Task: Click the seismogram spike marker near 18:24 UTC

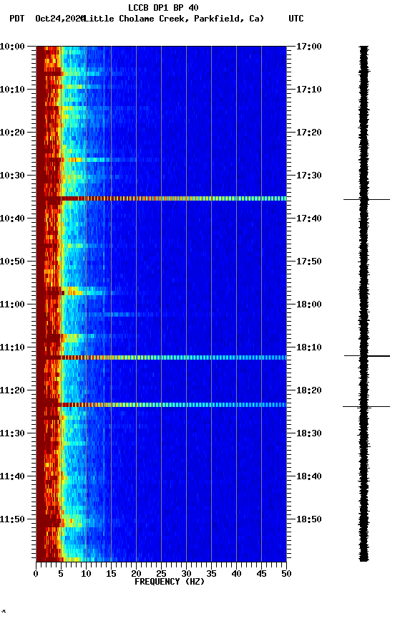Action: pos(366,407)
